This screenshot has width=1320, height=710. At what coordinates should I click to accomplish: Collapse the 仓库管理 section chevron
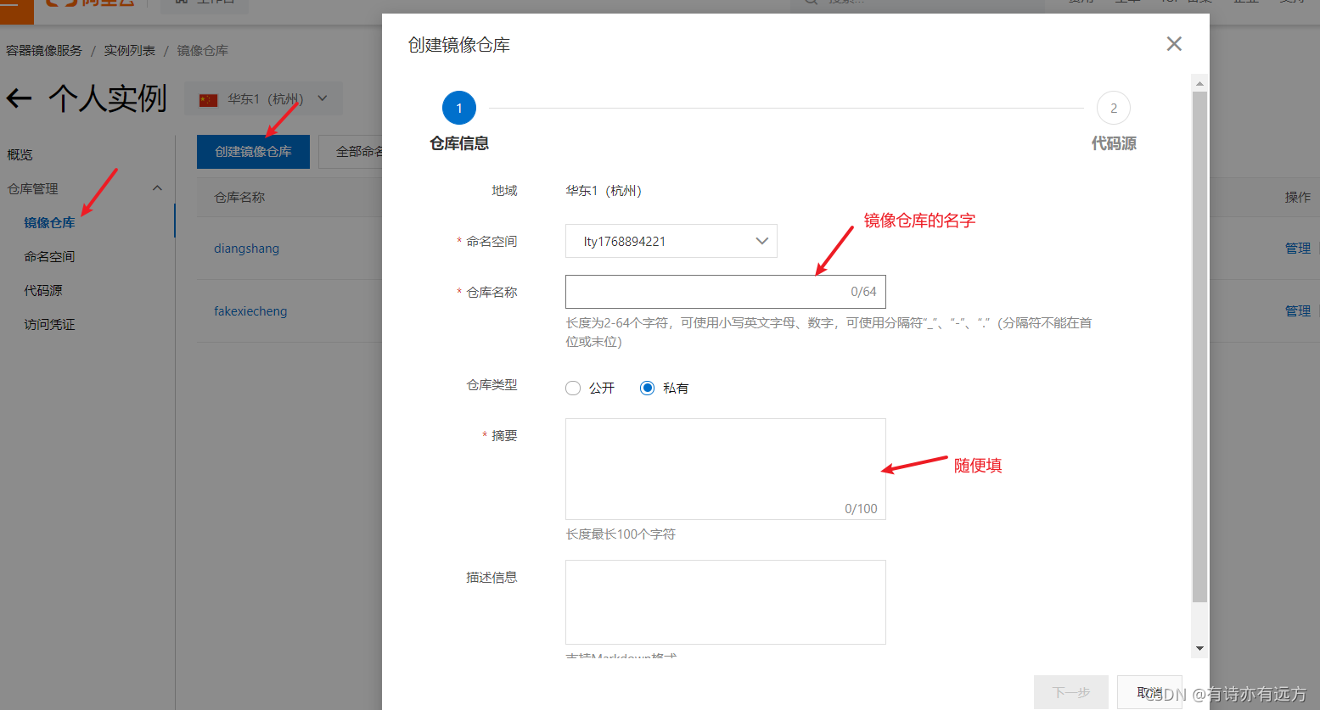(157, 188)
